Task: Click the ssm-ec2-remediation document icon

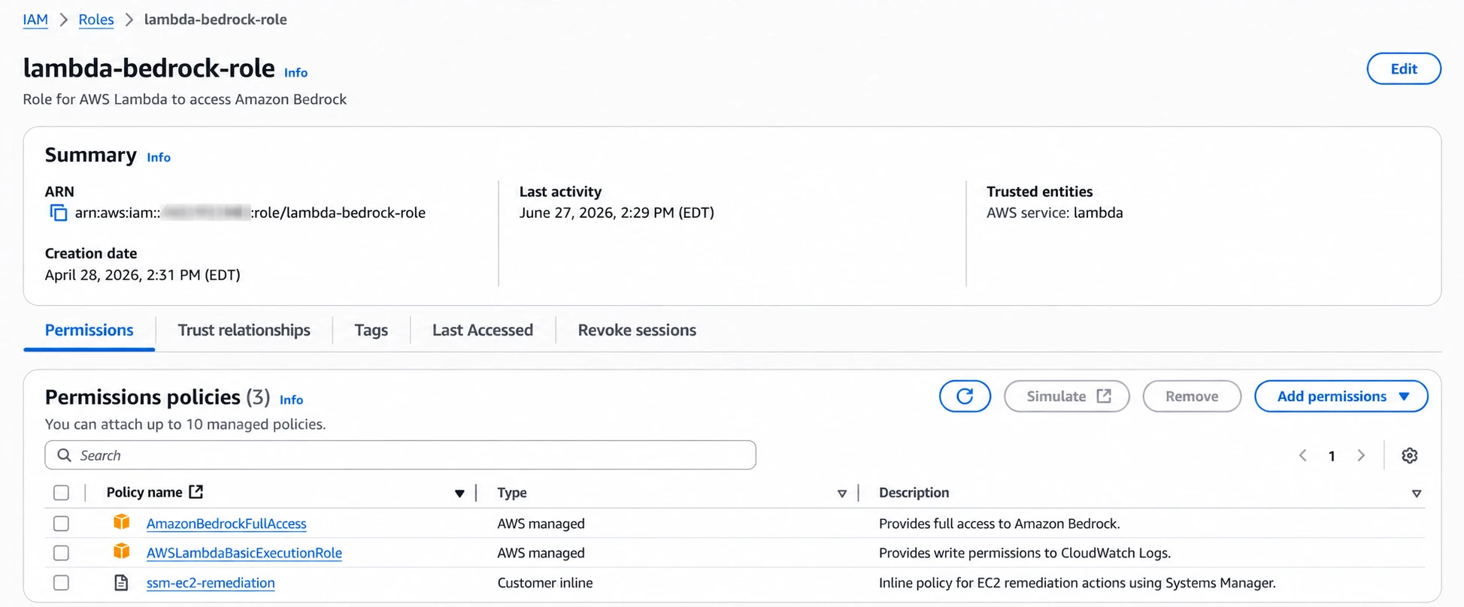Action: coord(121,582)
